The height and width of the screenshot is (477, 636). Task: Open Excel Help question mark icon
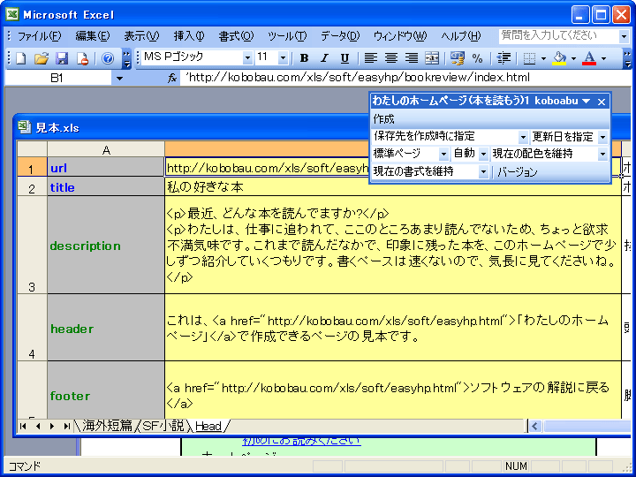point(108,58)
